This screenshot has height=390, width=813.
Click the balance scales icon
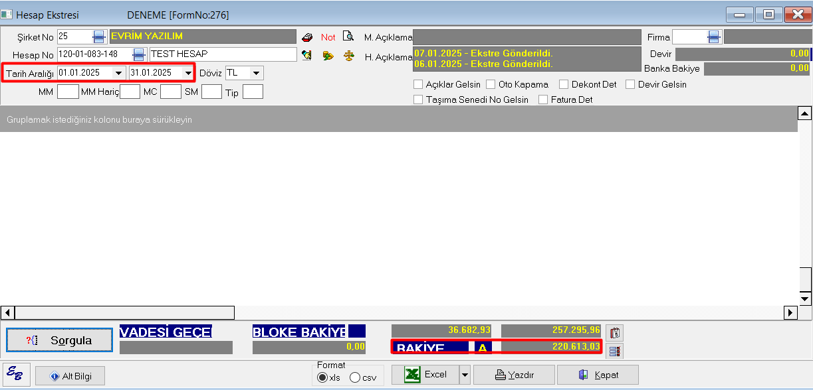[x=348, y=55]
